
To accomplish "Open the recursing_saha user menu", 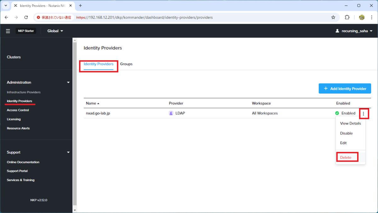I will pyautogui.click(x=354, y=31).
